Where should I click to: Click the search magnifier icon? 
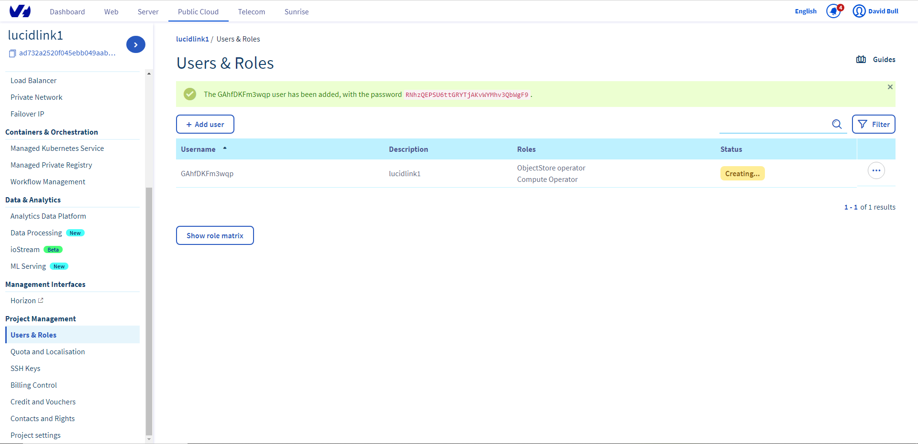[x=837, y=124]
